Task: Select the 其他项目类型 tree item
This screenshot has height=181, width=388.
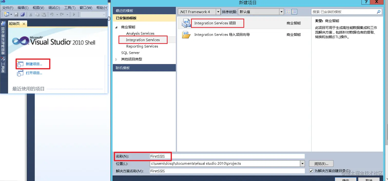Action: point(131,59)
